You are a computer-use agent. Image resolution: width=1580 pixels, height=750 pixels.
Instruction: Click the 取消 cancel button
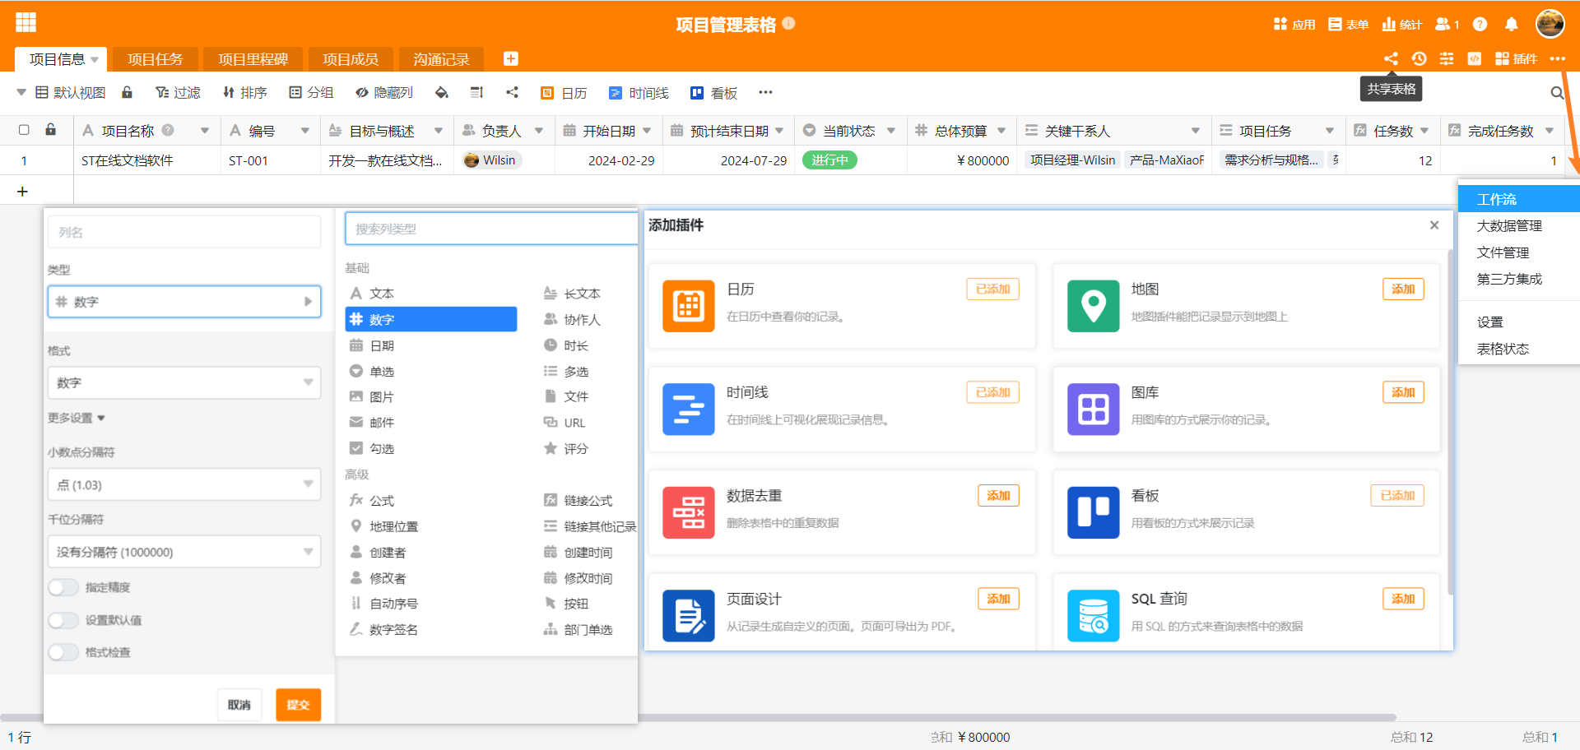(x=239, y=705)
